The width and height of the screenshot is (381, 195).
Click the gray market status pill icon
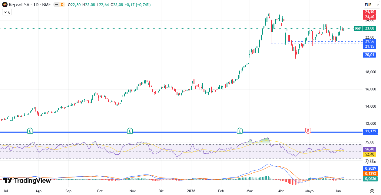56,5
